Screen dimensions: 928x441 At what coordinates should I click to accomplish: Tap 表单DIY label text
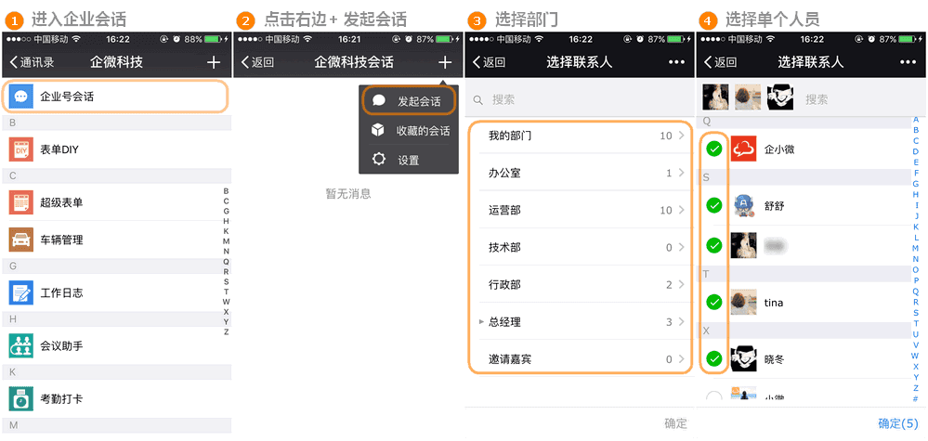click(x=59, y=149)
